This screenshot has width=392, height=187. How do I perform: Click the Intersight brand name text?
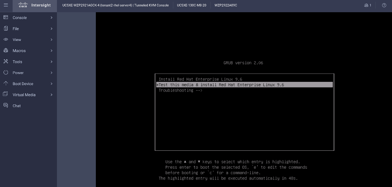click(x=41, y=5)
